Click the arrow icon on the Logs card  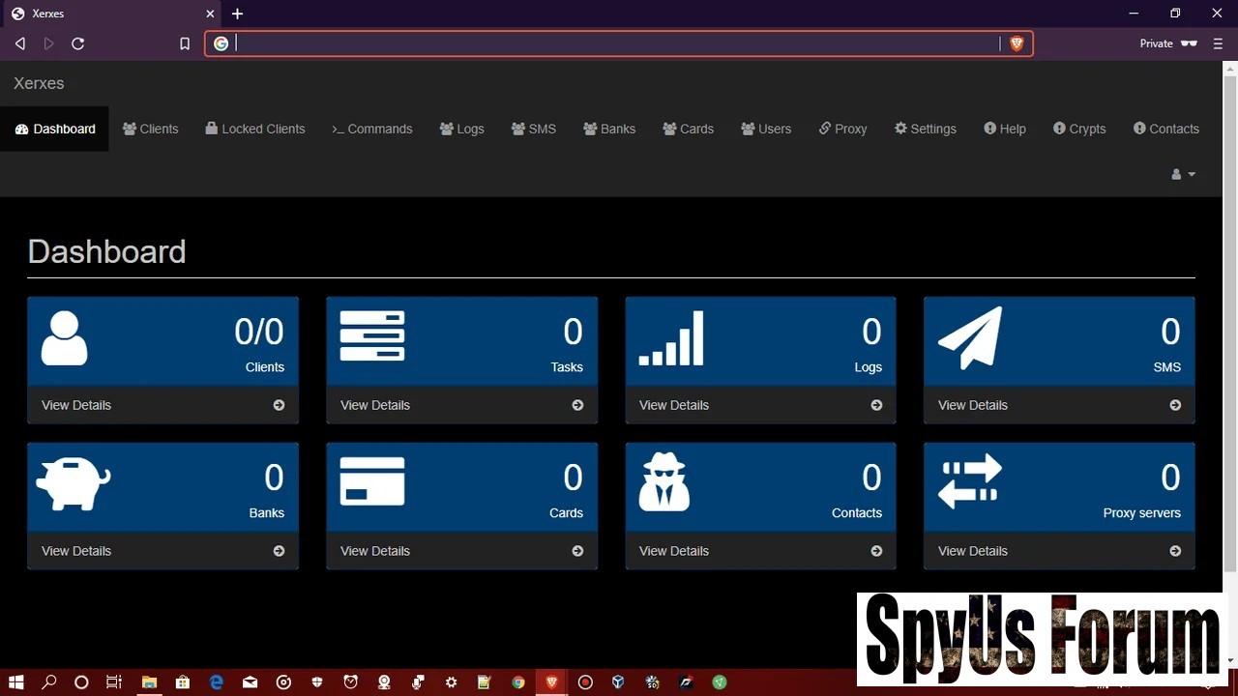click(876, 405)
